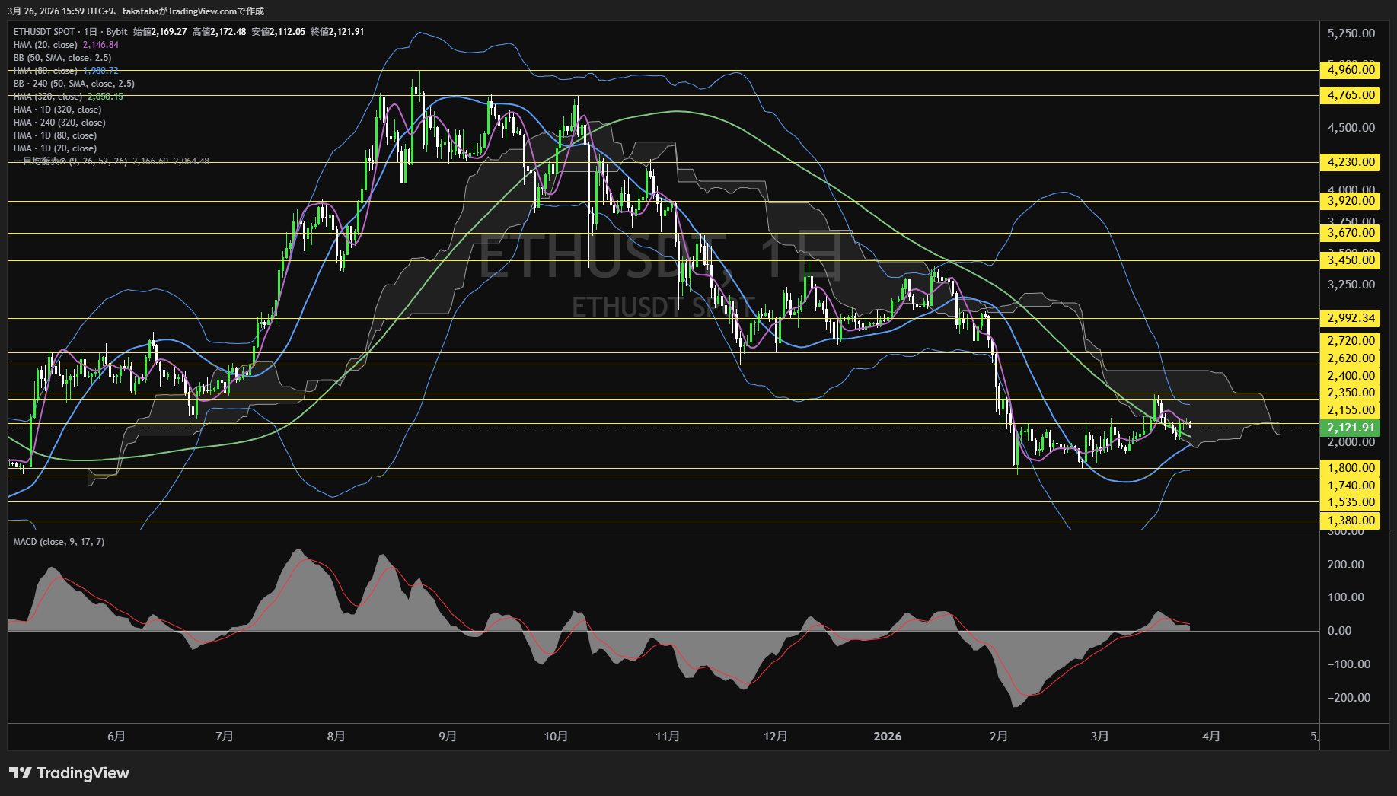The image size is (1397, 796).
Task: Click the Ichimoku (9, 26, 52, 26) legend entry
Action: [70, 161]
